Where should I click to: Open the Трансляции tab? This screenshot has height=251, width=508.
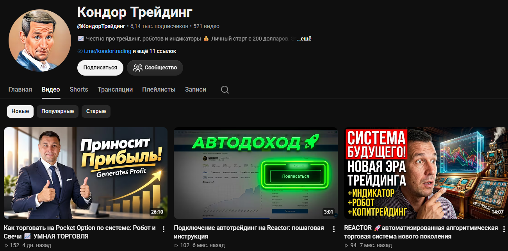(x=115, y=89)
